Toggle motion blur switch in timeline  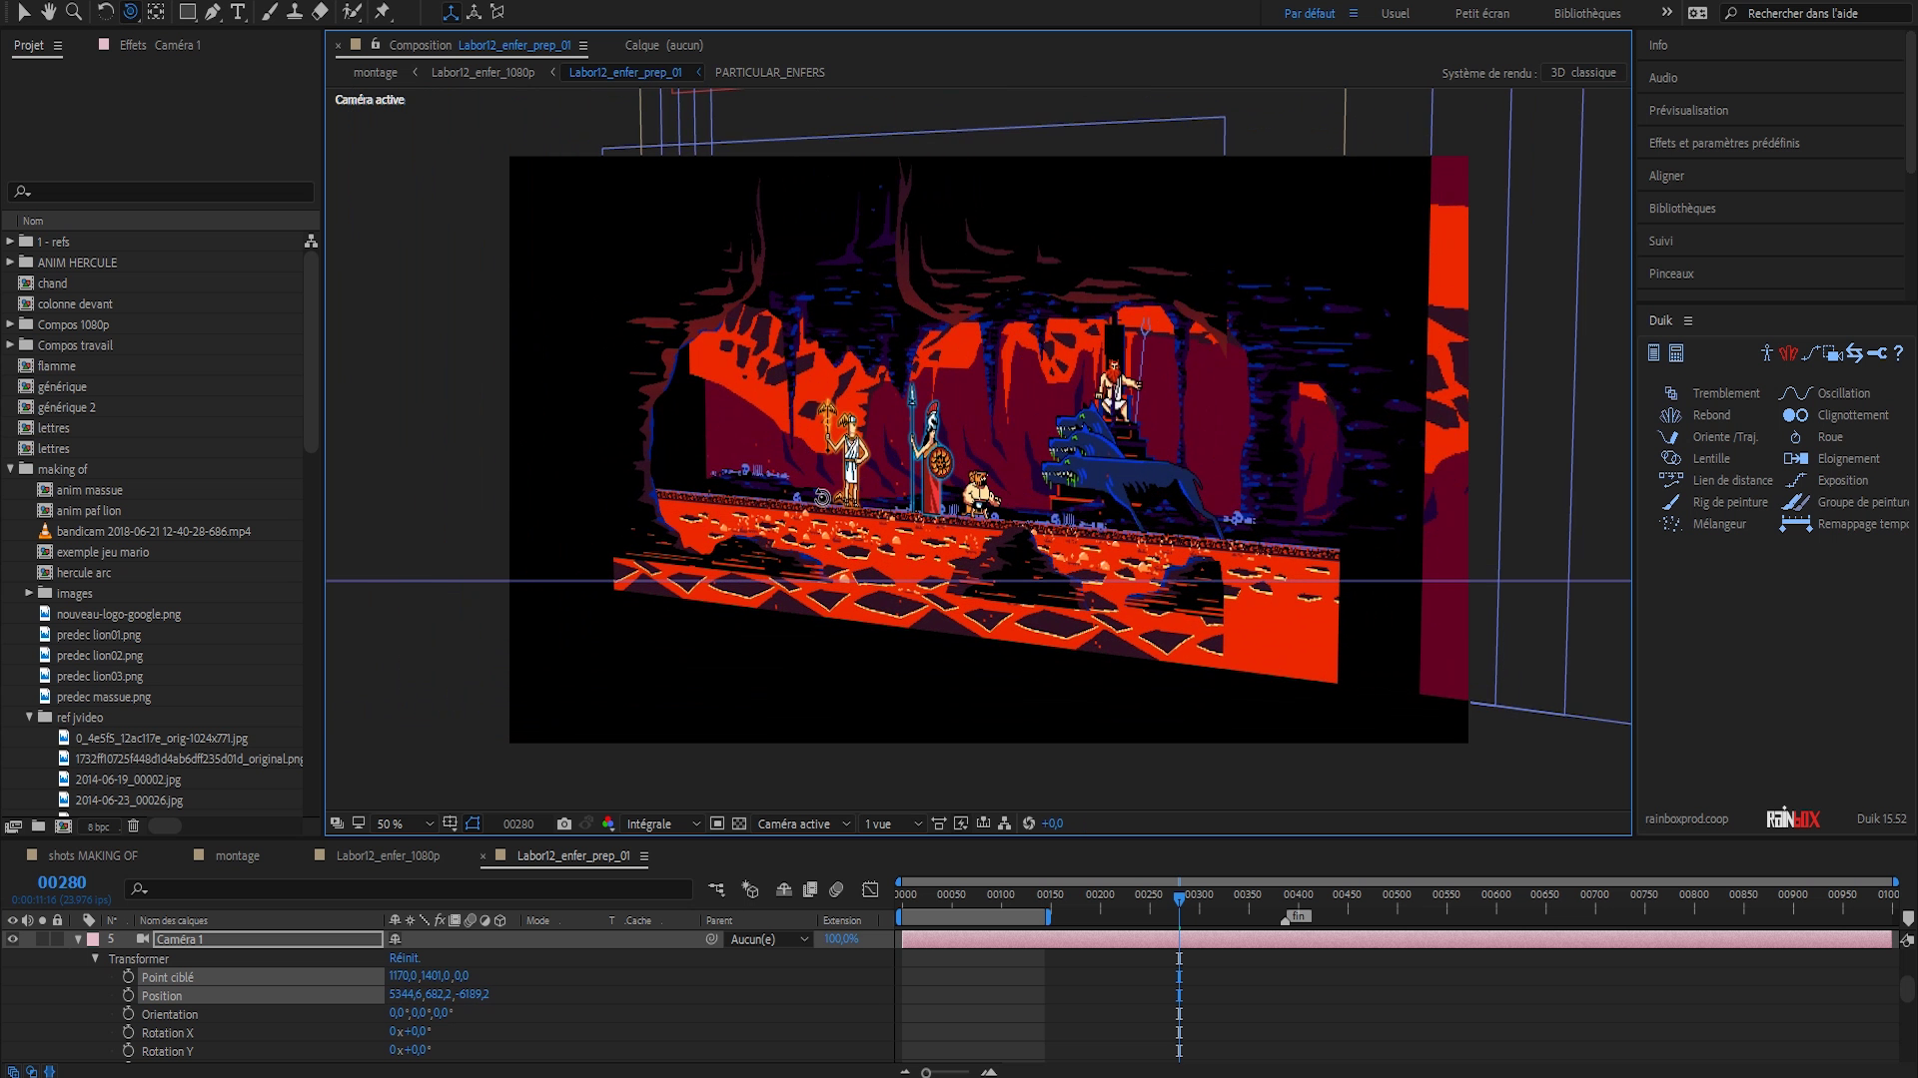pyautogui.click(x=836, y=889)
